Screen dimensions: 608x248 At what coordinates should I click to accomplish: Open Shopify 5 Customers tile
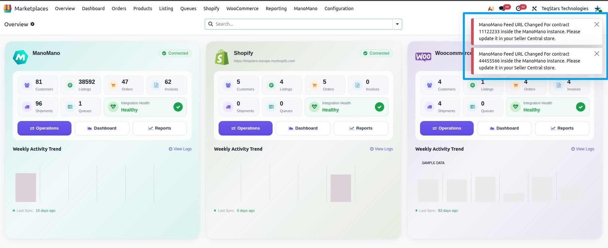[x=239, y=85]
